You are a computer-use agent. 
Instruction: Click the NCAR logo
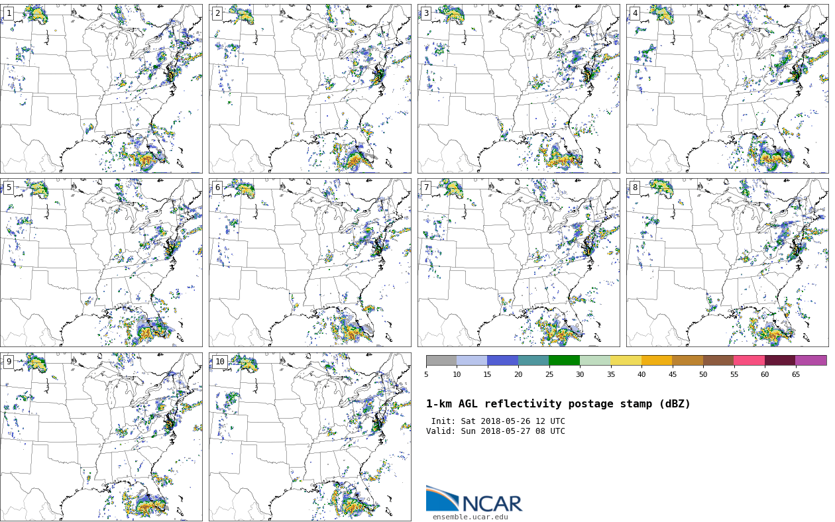point(474,499)
